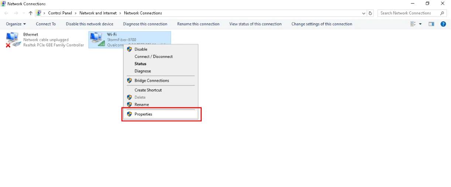The image size is (451, 187).
Task: Open the view options dropdown arrow
Action: pyautogui.click(x=420, y=24)
